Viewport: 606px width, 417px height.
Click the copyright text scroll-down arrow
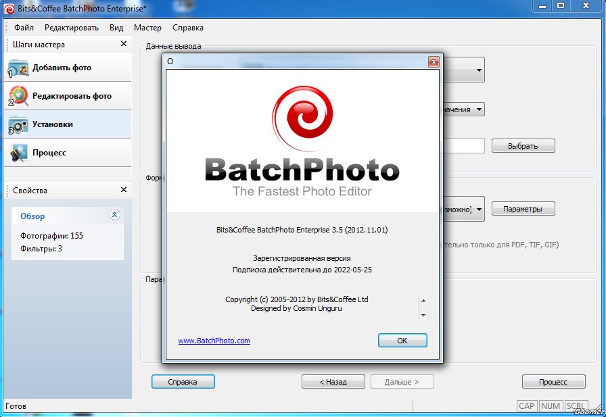(x=423, y=316)
